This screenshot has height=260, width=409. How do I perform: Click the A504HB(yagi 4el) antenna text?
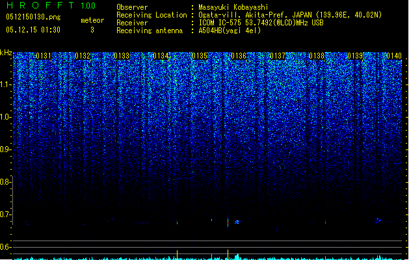(230, 31)
